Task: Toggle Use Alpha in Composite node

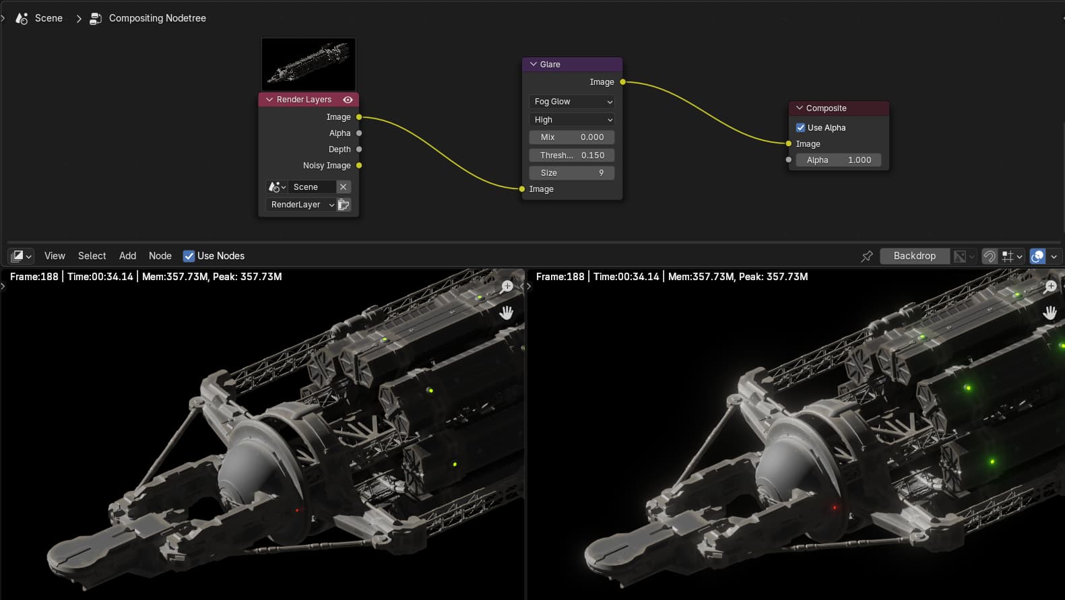Action: (x=800, y=127)
